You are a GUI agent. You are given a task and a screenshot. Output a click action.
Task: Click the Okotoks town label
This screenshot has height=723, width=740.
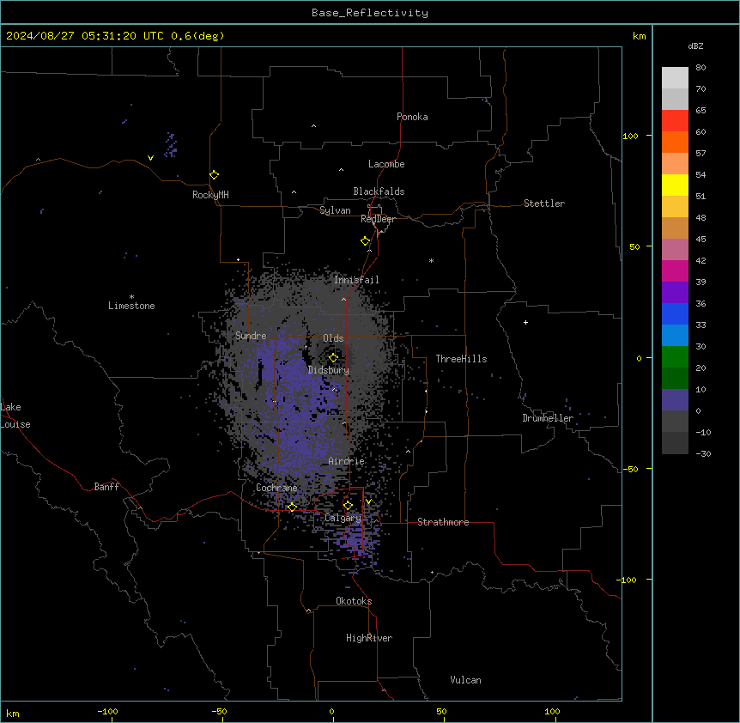[x=354, y=601]
